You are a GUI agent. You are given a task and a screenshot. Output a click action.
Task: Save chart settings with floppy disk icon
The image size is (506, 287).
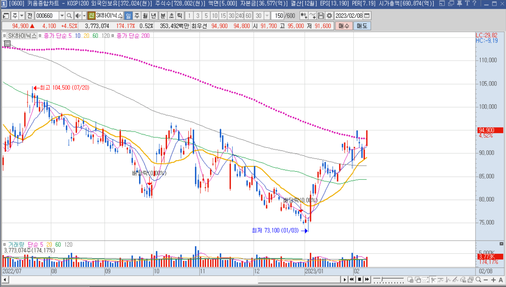(x=321, y=16)
